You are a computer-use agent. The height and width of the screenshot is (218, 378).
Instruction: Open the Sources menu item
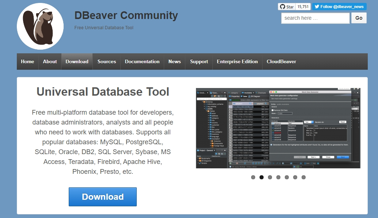106,62
